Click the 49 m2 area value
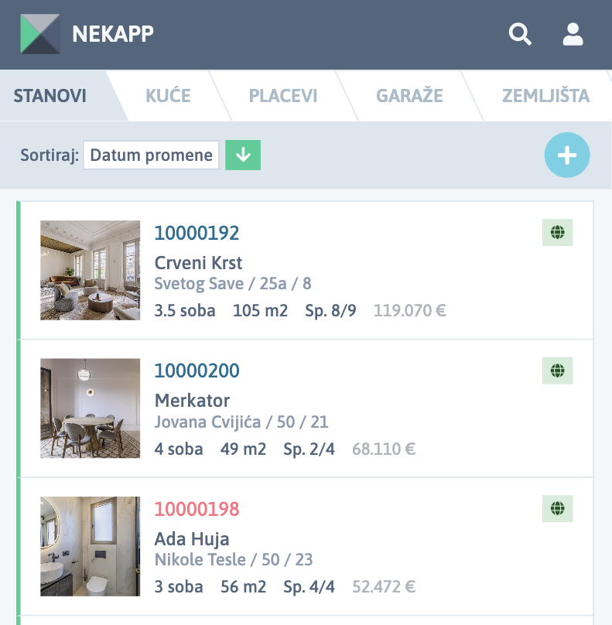The width and height of the screenshot is (612, 625). 243,449
